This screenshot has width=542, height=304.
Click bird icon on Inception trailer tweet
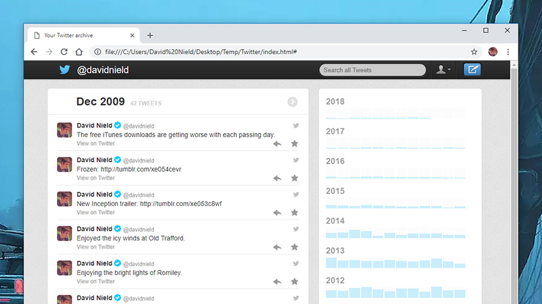296,195
